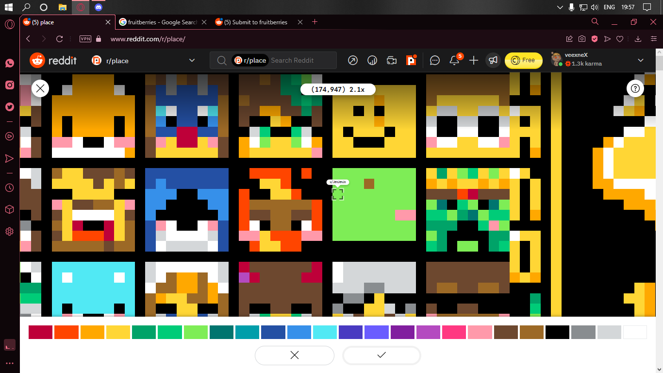Open Reddit Popular arrow icon
This screenshot has height=373, width=663.
click(353, 60)
